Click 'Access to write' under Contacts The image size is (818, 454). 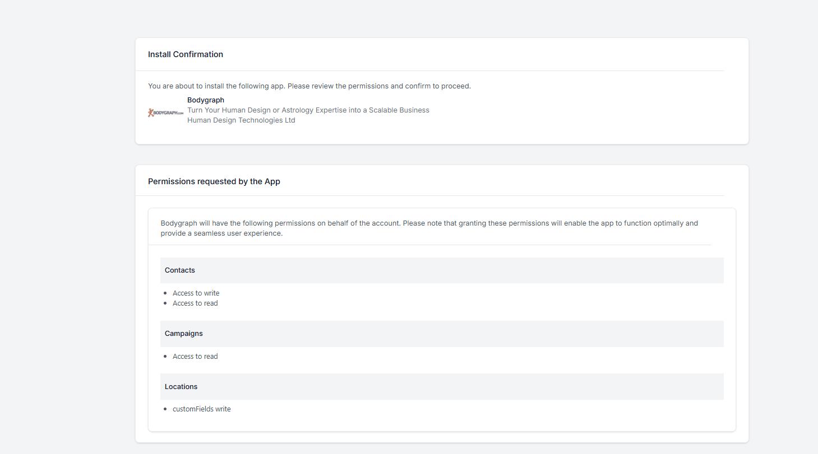click(x=196, y=293)
